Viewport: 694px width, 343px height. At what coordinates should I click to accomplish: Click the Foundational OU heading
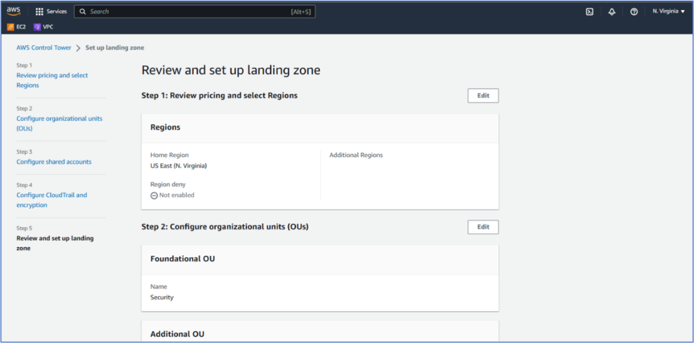tap(183, 259)
